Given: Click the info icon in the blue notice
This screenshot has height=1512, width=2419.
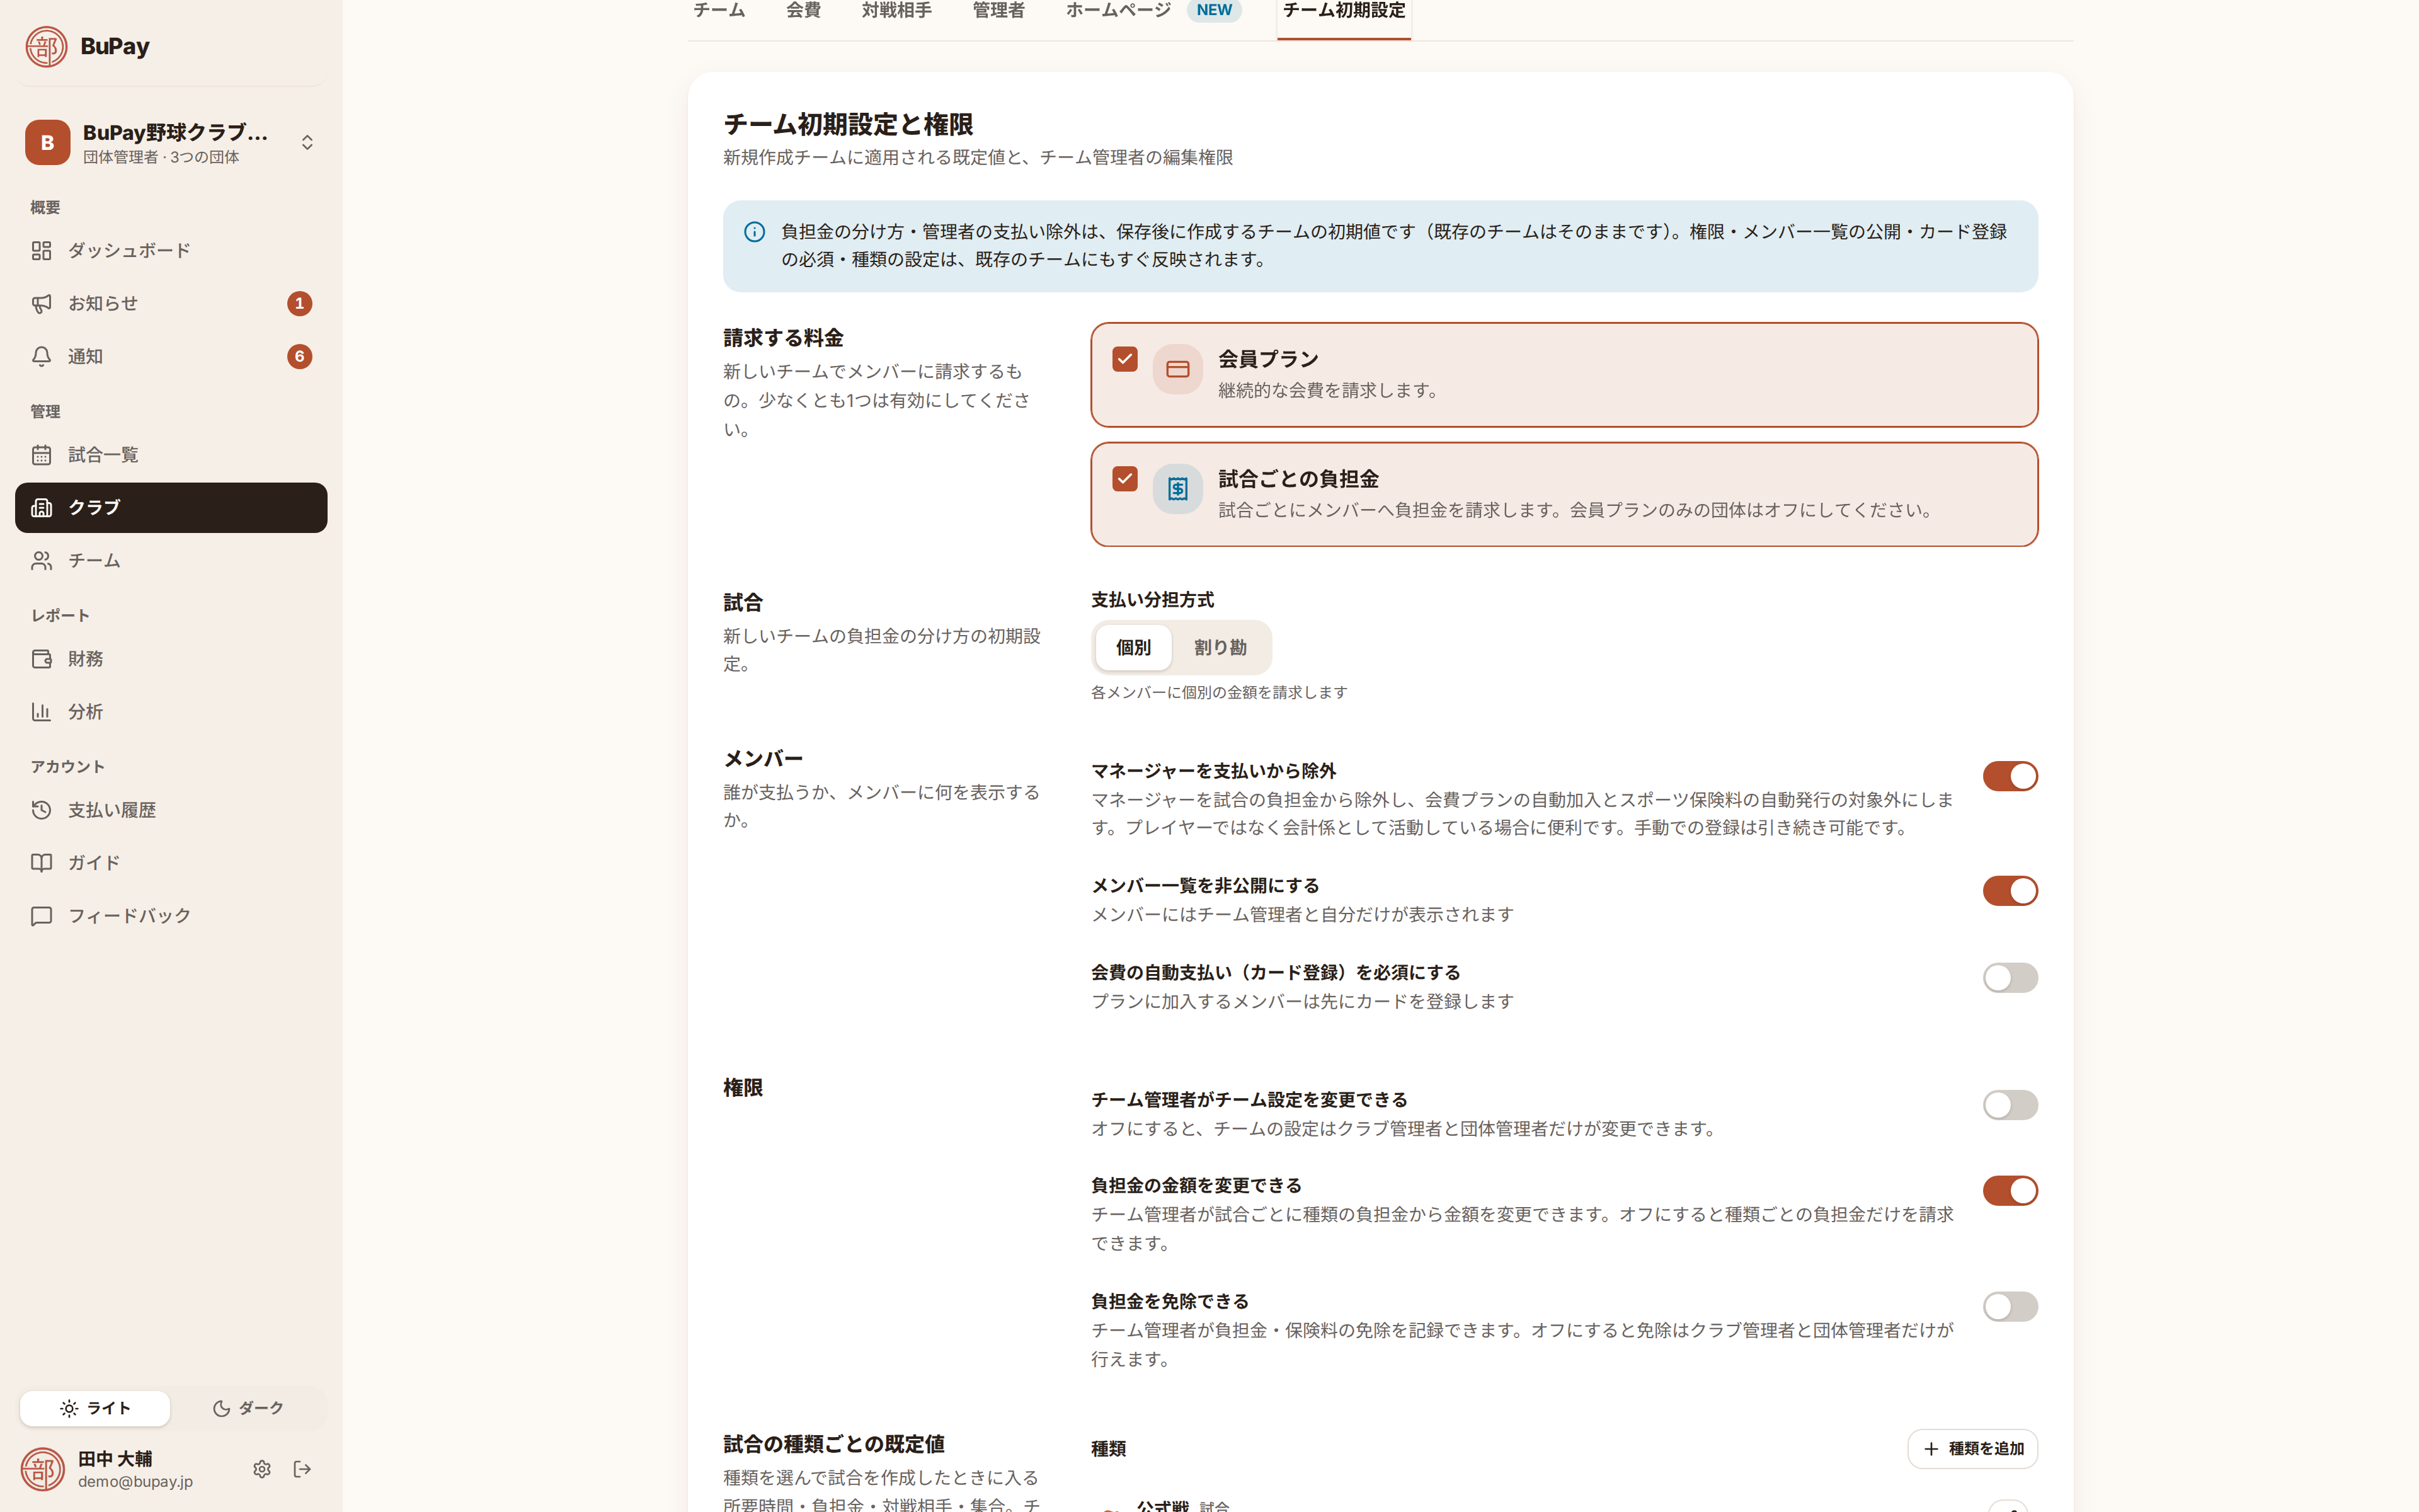Looking at the screenshot, I should [755, 232].
